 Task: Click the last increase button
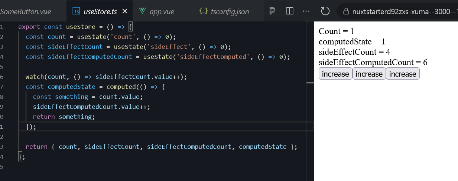coord(403,74)
